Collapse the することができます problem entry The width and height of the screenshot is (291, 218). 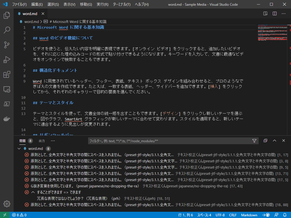(x=33, y=192)
